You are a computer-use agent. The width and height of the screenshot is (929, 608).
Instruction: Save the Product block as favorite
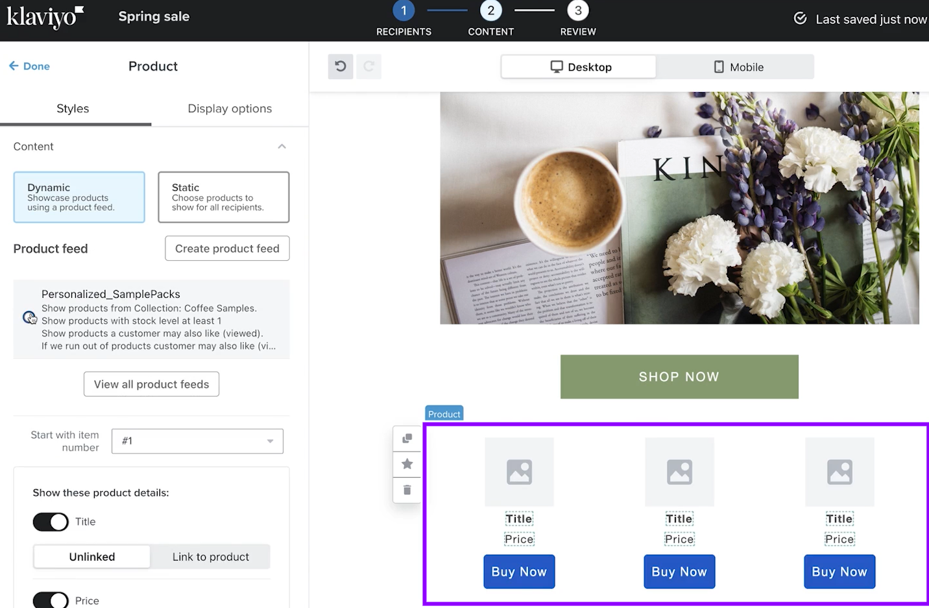tap(407, 464)
